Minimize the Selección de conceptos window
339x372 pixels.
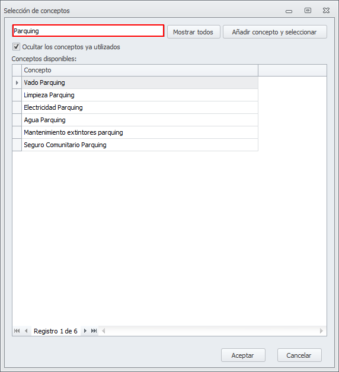click(x=289, y=11)
